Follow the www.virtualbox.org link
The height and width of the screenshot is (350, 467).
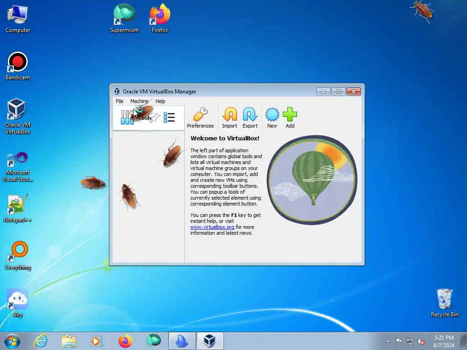[x=212, y=227]
